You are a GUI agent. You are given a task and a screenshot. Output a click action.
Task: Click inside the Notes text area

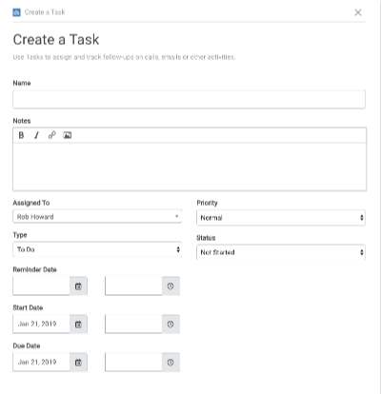point(190,167)
